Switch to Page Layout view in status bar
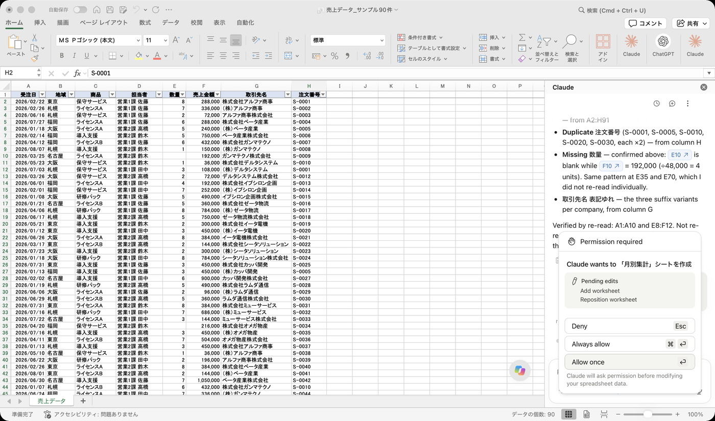The height and width of the screenshot is (421, 715). 587,414
